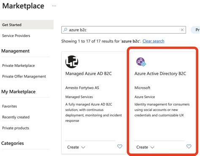The height and width of the screenshot is (156, 200).
Task: Open Private products
Action: click(16, 128)
